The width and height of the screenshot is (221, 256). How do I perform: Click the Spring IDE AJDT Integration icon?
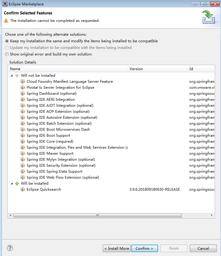[x=23, y=106]
